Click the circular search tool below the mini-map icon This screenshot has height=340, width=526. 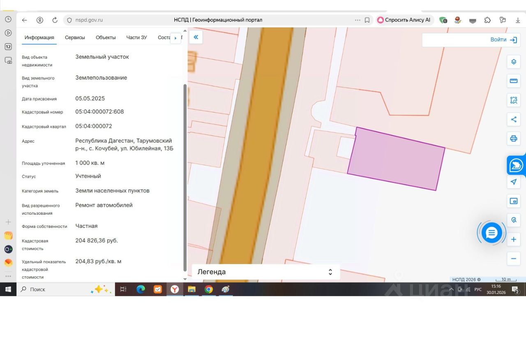click(x=513, y=220)
